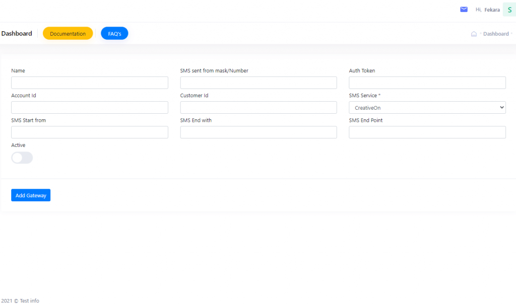The height and width of the screenshot is (305, 516).
Task: Click the home icon in breadcrumb
Action: click(474, 34)
